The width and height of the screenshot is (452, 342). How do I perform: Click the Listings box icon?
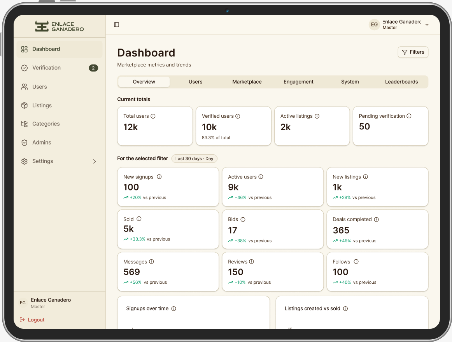pyautogui.click(x=25, y=105)
